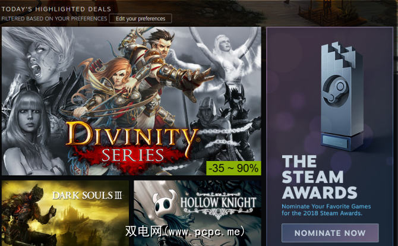Click the Today's Highlighted Deals heading
The height and width of the screenshot is (246, 398).
pos(56,9)
